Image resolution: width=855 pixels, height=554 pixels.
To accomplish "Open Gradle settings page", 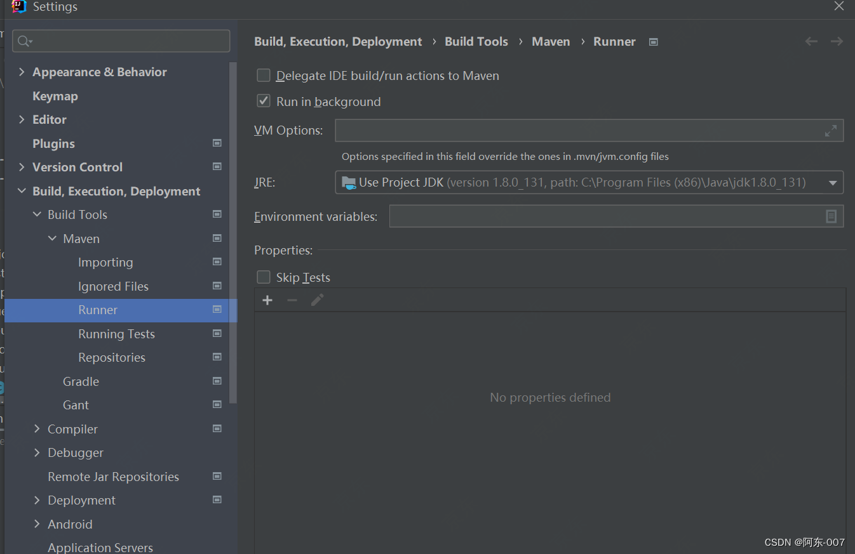I will [x=81, y=381].
